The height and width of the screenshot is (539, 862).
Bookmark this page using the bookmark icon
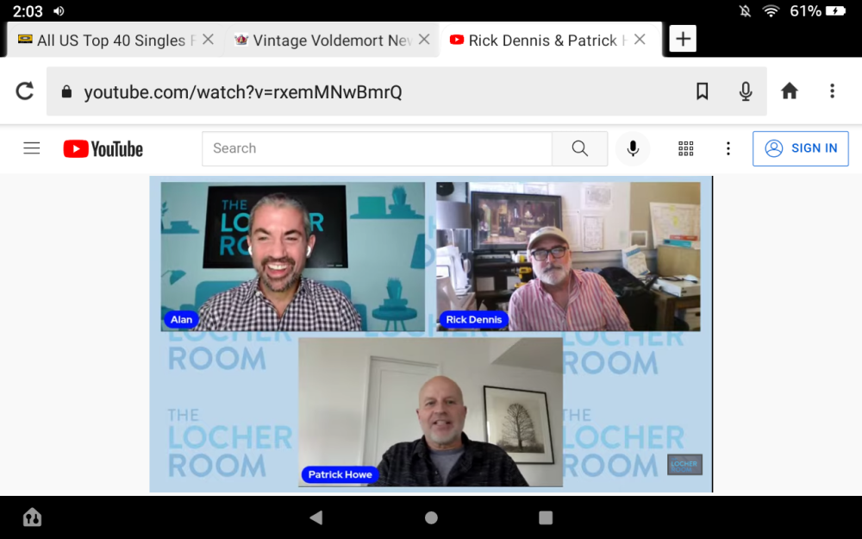[x=703, y=91]
